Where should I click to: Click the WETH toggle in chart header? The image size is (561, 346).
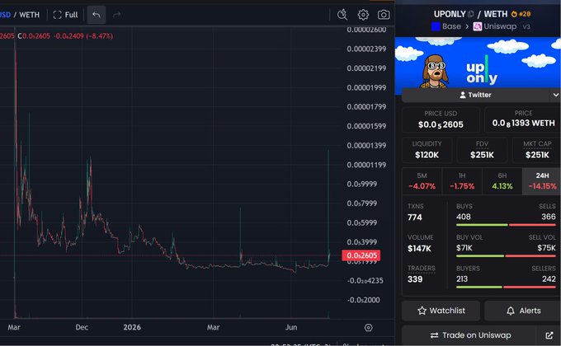30,15
